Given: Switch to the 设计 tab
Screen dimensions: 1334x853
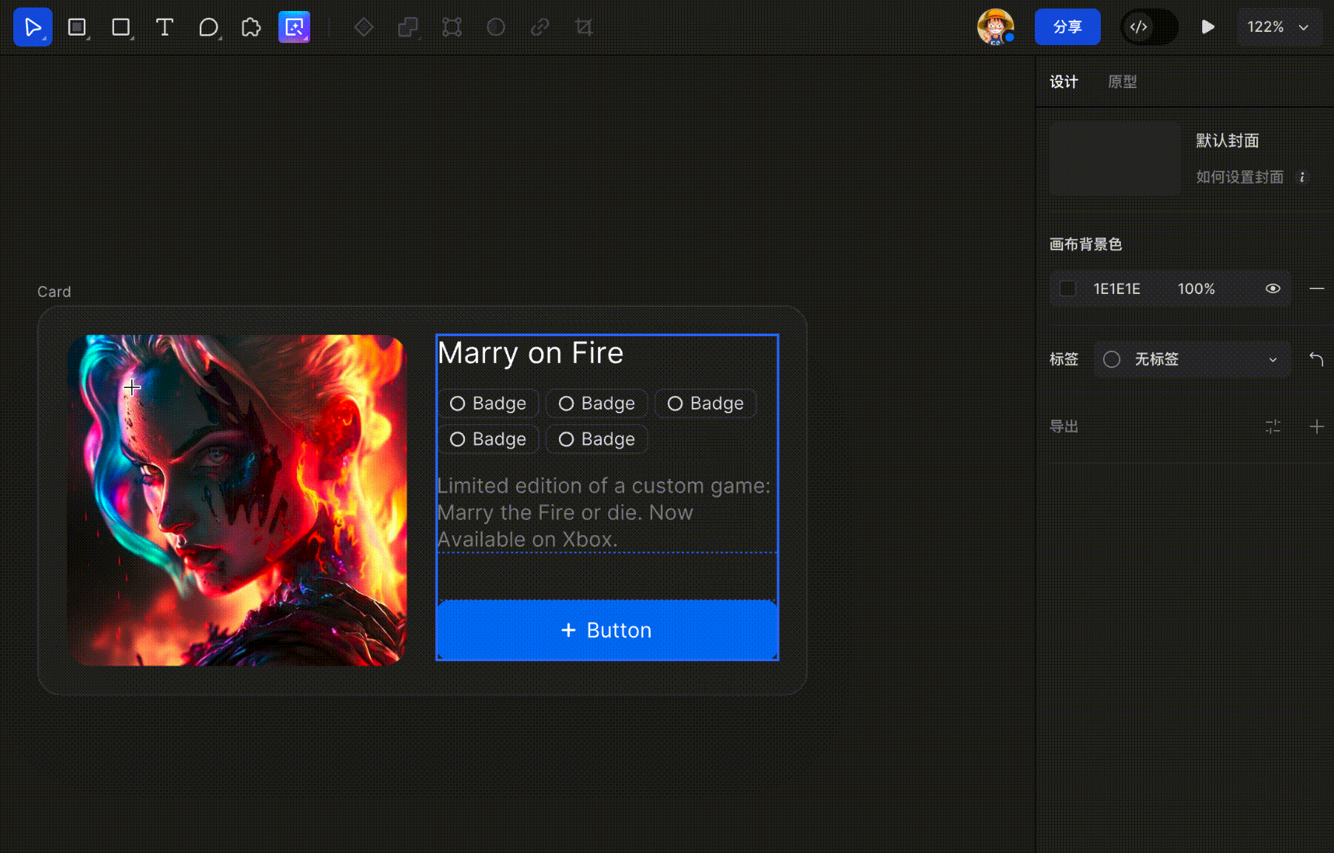Looking at the screenshot, I should 1064,82.
